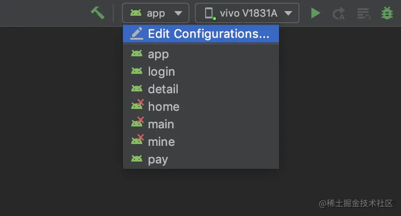Choose Edit Configurations... from the menu
This screenshot has width=401, height=216.
click(201, 34)
